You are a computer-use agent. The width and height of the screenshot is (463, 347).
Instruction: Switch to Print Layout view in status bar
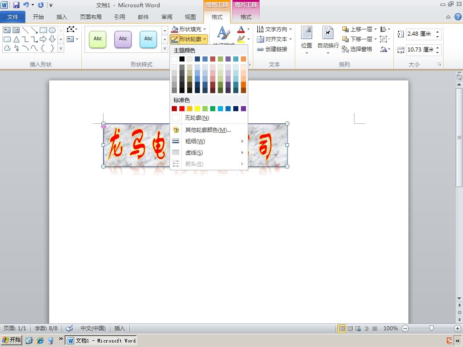pyautogui.click(x=341, y=328)
